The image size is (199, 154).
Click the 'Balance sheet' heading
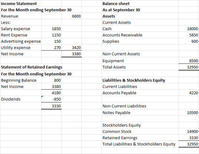(116, 4)
